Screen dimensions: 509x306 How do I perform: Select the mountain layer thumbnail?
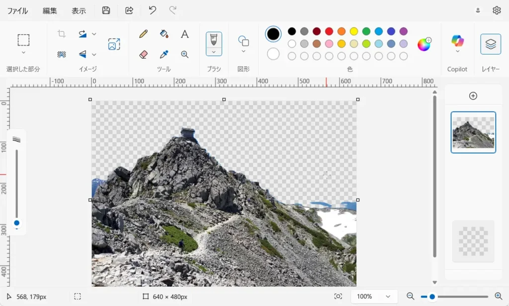[x=473, y=132]
